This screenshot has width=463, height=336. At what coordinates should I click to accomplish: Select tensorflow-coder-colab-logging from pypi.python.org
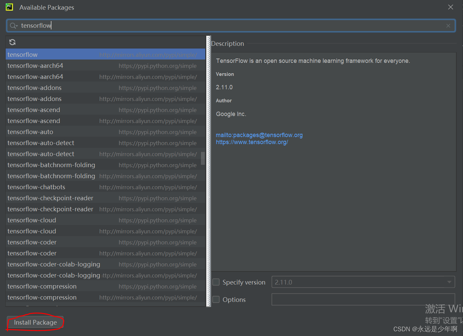click(106, 264)
